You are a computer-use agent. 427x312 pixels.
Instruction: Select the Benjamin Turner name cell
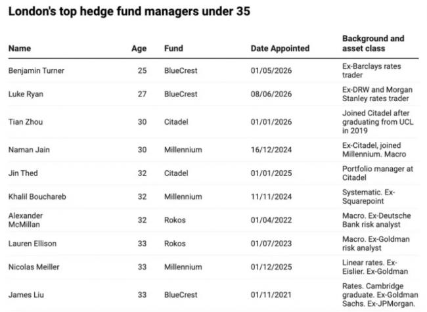(36, 71)
